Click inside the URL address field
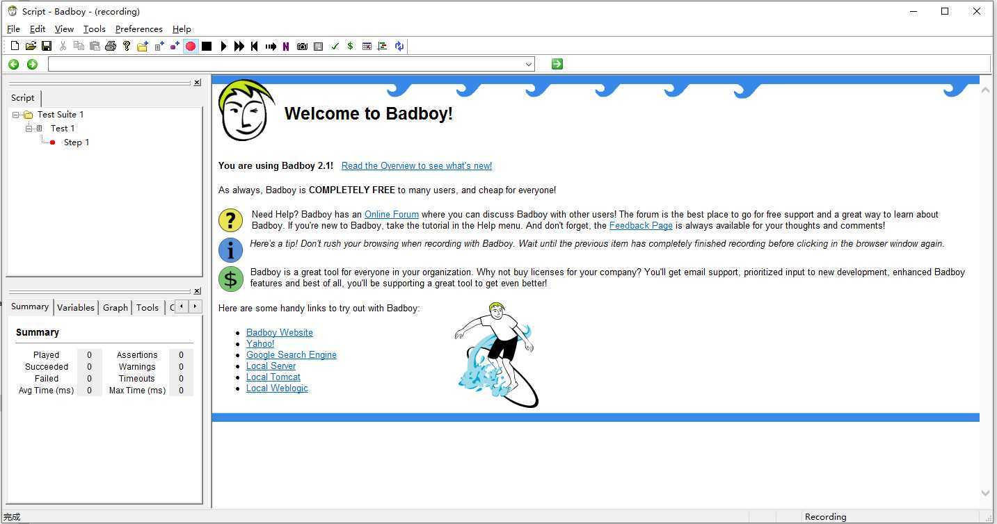Screen dimensions: 997x524 tap(285, 65)
